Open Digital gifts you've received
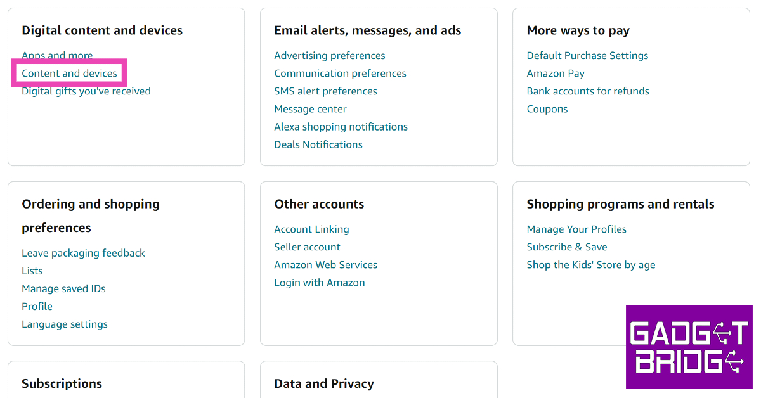Image resolution: width=761 pixels, height=398 pixels. tap(86, 91)
